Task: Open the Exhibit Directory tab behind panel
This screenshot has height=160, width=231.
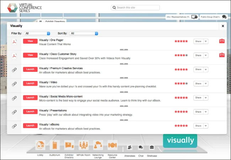Action: (52, 21)
